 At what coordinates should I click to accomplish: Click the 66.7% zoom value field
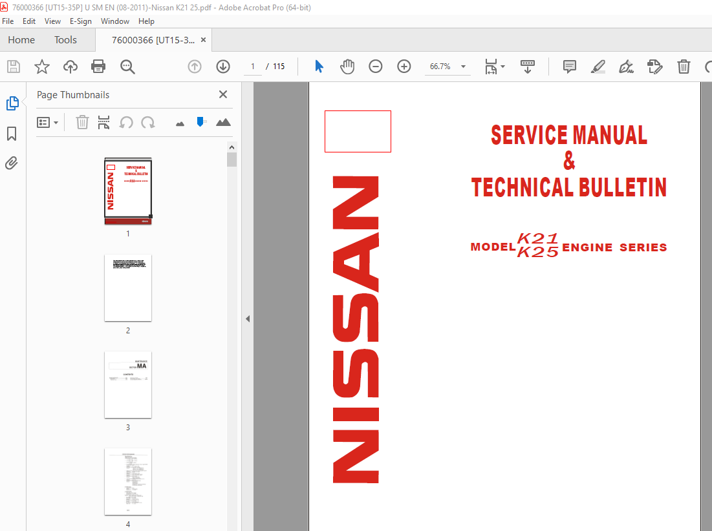[440, 67]
